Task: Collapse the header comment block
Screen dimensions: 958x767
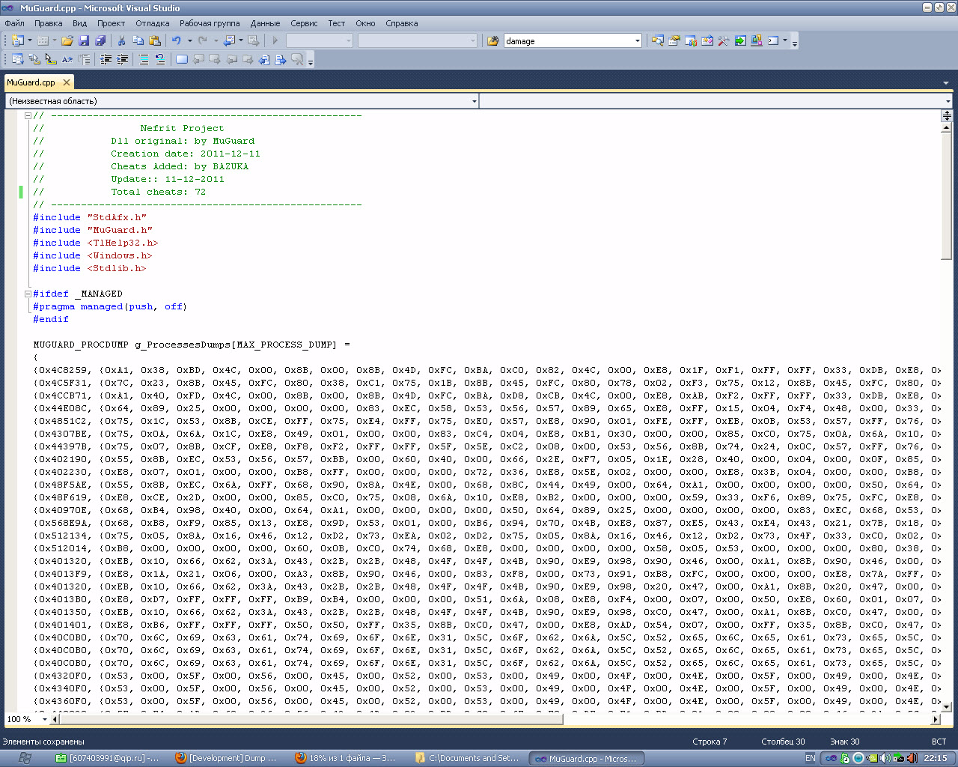Action: pos(28,115)
